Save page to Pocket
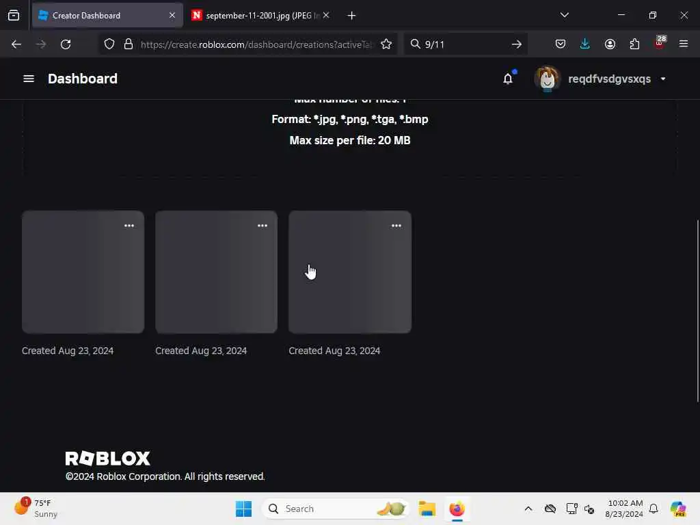 [x=561, y=44]
